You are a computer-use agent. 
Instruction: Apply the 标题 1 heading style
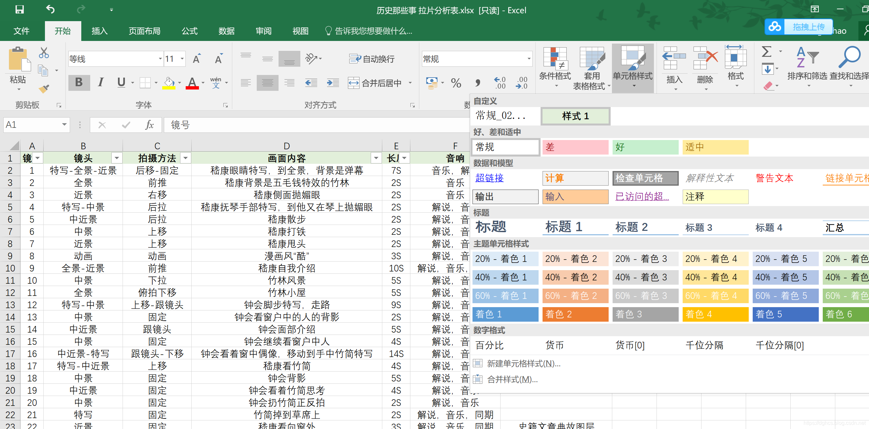pyautogui.click(x=576, y=227)
